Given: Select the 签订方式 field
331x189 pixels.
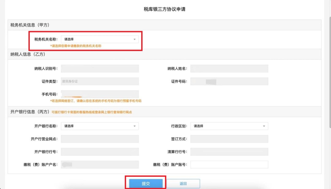Looking at the screenshot, I should coord(229,139).
